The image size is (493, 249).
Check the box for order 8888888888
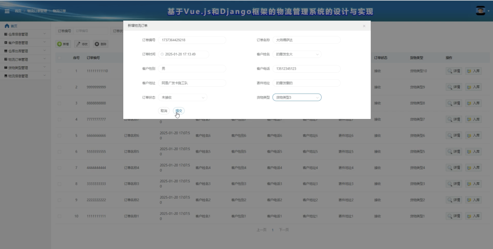click(x=59, y=103)
